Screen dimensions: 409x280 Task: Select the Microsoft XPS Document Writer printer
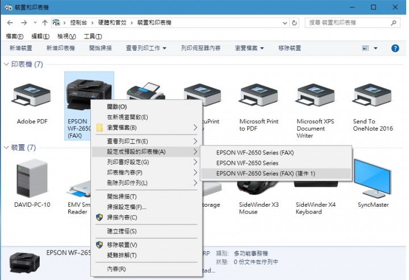[315, 95]
